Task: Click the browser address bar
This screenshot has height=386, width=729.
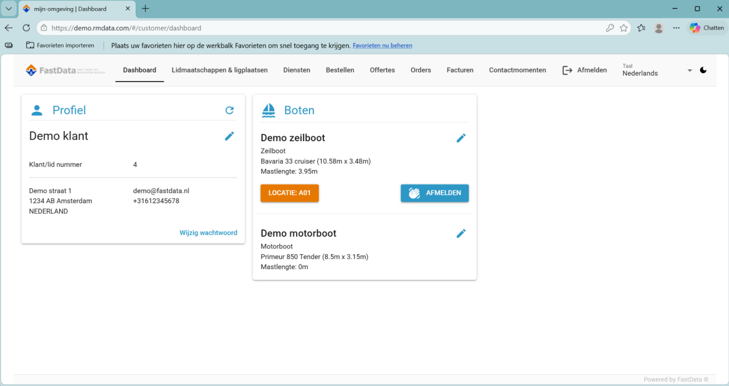Action: click(320, 28)
